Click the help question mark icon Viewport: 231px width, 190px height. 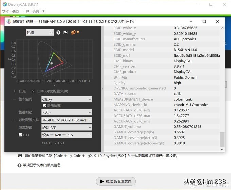click(58, 33)
